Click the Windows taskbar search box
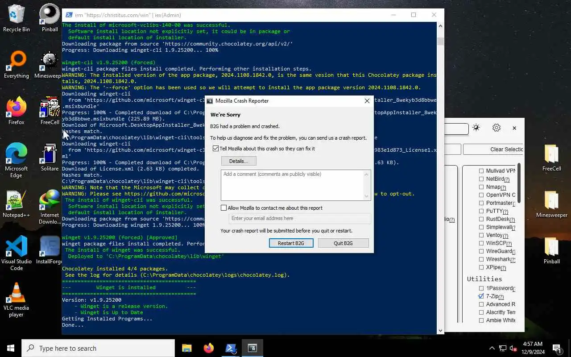This screenshot has height=357, width=571. click(98, 348)
